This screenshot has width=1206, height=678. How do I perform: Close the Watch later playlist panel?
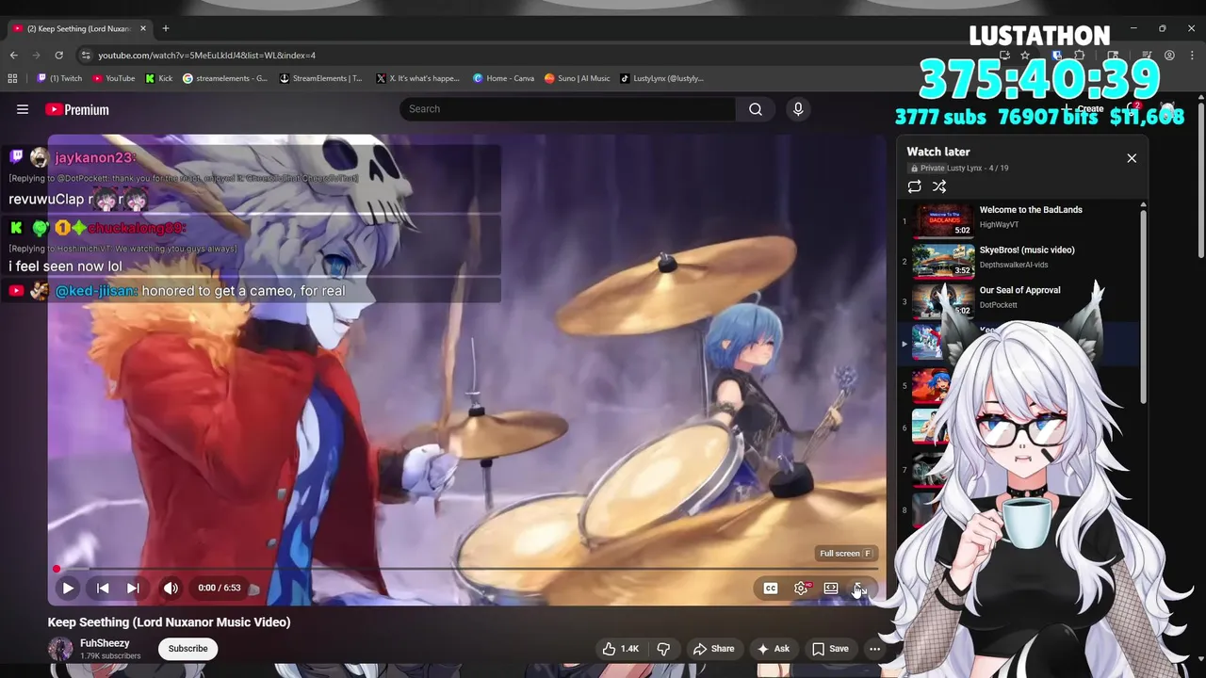tap(1132, 158)
